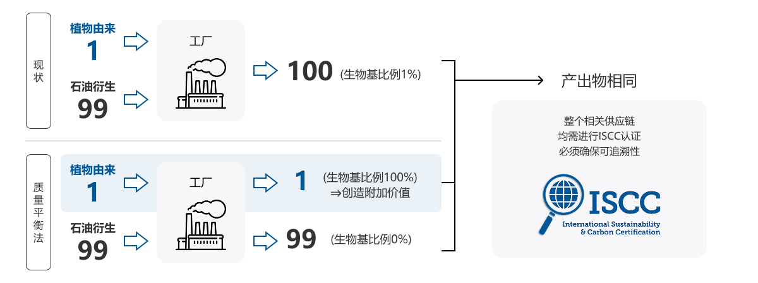The width and height of the screenshot is (758, 283).
Task: Click the arrow pointing to the 99 output
Action: (x=265, y=239)
